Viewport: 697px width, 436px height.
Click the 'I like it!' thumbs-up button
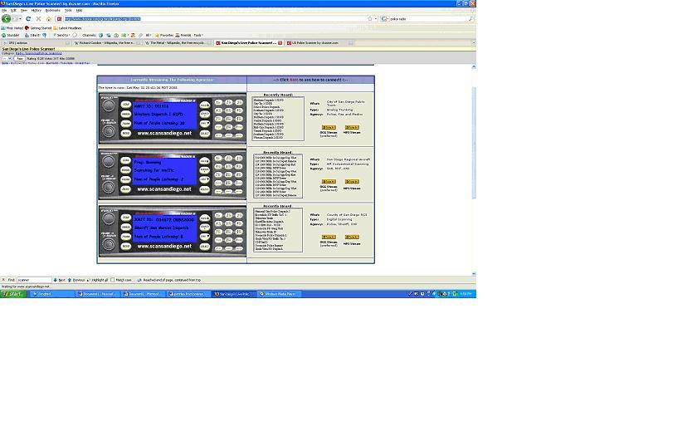(32, 35)
